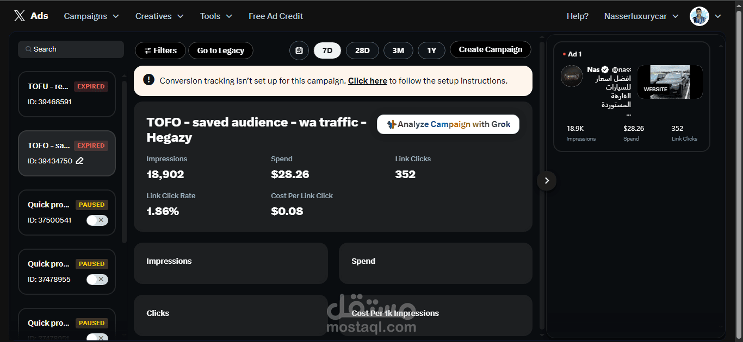
Task: Click the Create Campaign button
Action: 491,49
